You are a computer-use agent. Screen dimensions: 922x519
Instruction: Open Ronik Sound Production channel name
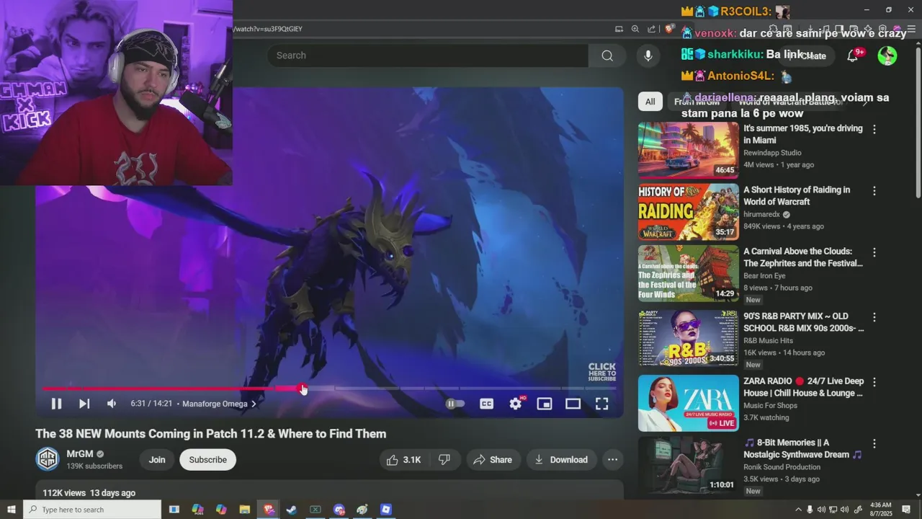tap(782, 467)
